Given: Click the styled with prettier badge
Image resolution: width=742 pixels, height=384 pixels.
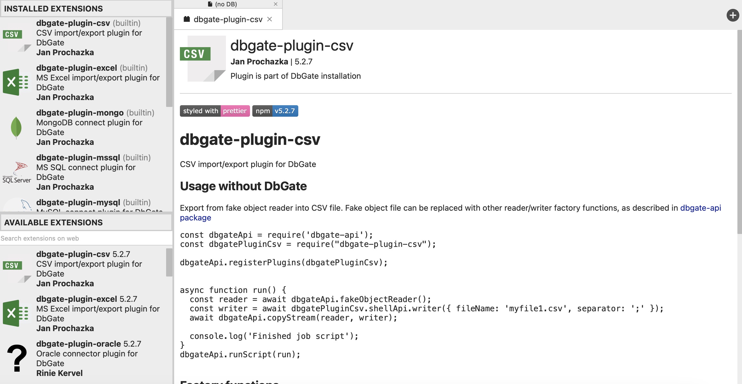Looking at the screenshot, I should [x=214, y=110].
